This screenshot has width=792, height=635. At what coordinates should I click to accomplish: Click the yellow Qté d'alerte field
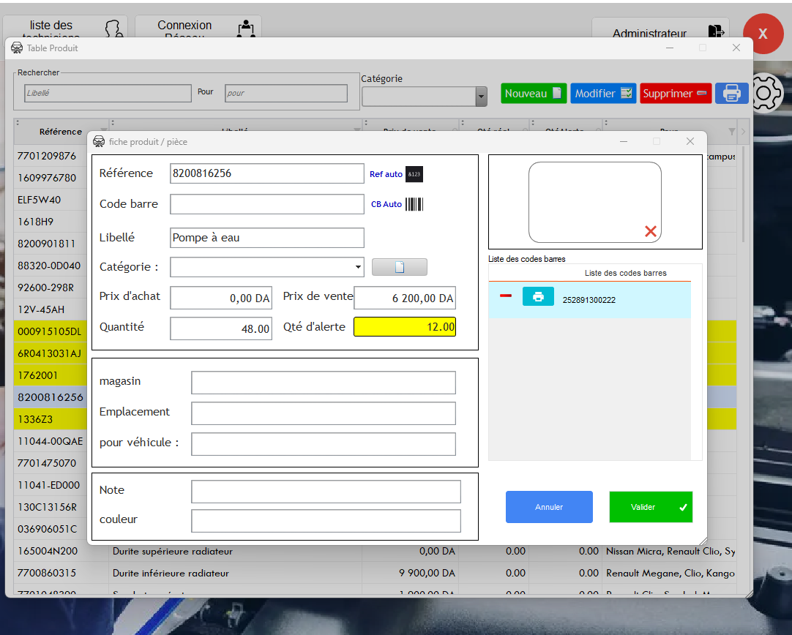(x=404, y=327)
